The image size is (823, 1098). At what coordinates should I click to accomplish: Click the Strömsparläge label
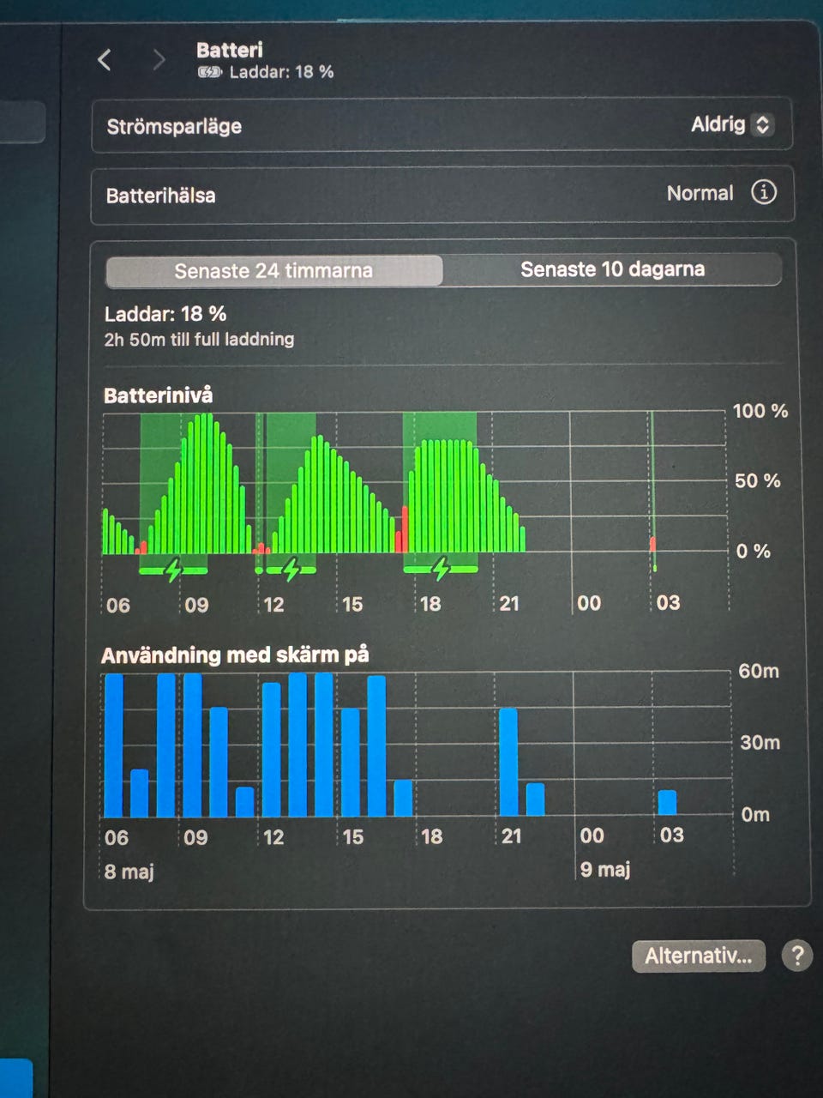click(x=174, y=127)
